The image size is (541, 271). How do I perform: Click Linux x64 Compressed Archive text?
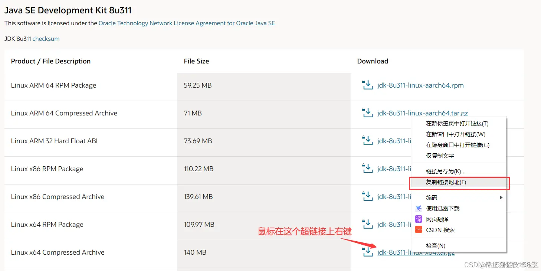[x=58, y=252]
